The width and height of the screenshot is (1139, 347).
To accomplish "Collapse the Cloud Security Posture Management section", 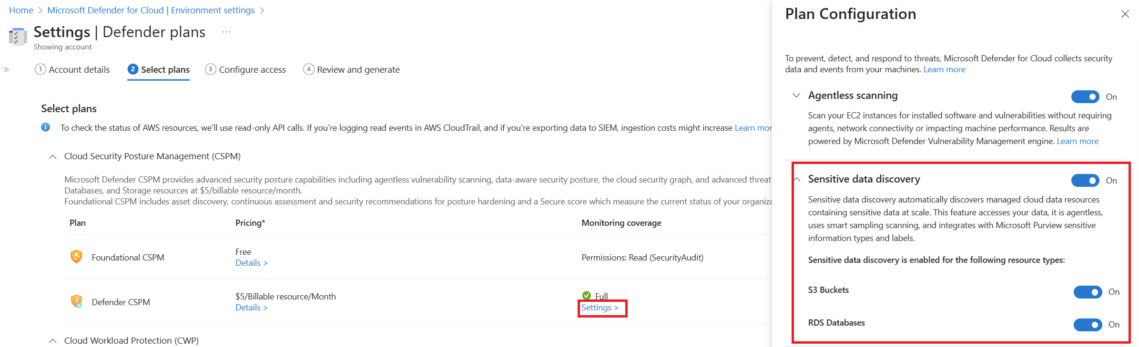I will pyautogui.click(x=53, y=156).
